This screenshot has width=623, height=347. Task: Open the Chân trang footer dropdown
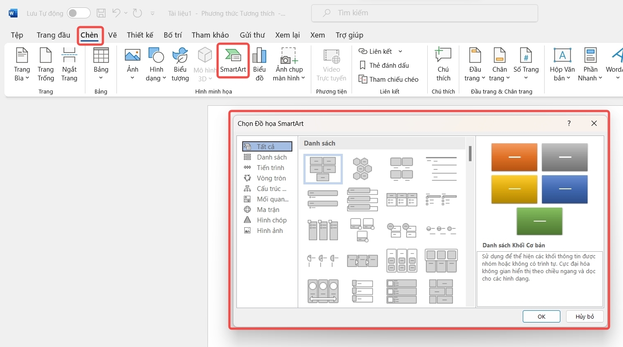(x=500, y=64)
